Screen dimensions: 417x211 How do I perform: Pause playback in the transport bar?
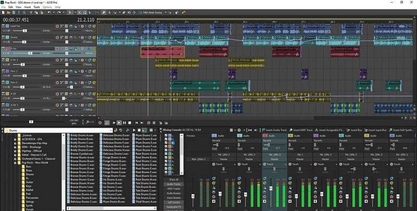coord(125,123)
